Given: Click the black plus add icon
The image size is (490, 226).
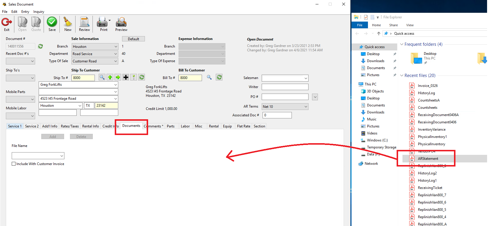Looking at the screenshot, I should coord(126,77).
